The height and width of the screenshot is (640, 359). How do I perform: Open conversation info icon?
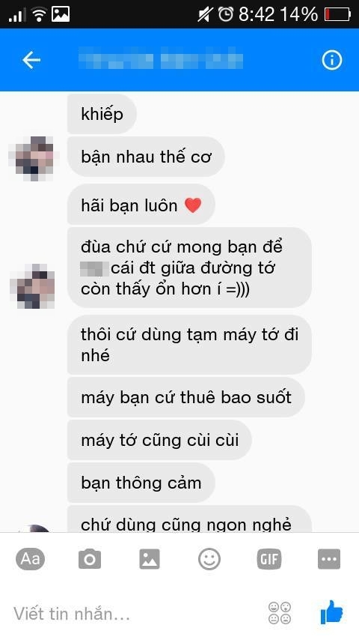pyautogui.click(x=331, y=61)
